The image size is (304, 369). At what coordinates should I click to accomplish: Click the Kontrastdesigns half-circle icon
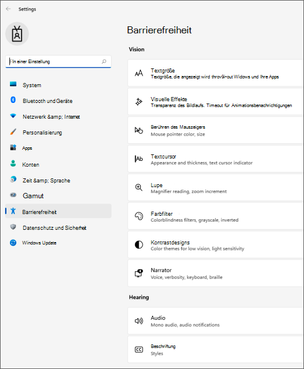tap(139, 245)
